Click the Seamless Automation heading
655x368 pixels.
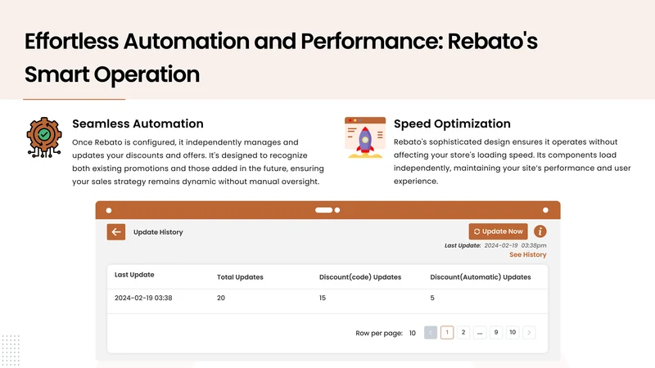tap(138, 123)
